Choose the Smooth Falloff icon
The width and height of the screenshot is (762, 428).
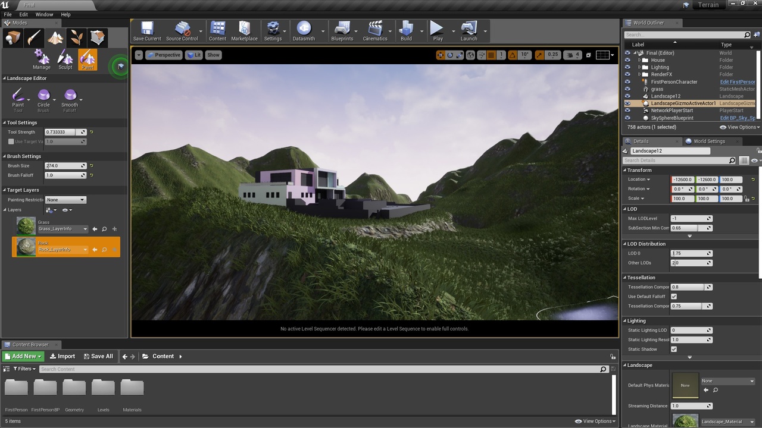(70, 95)
